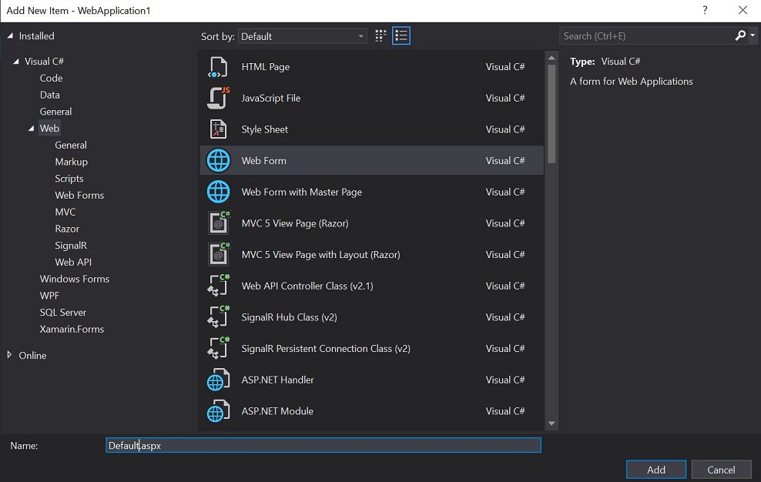Choose the MVC 5 View Page (Razor) icon
This screenshot has height=482, width=761.
219,223
